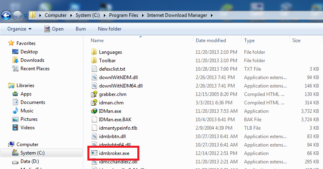This screenshot has height=169, width=323.
Task: Open the Organize menu
Action: coord(19,29)
